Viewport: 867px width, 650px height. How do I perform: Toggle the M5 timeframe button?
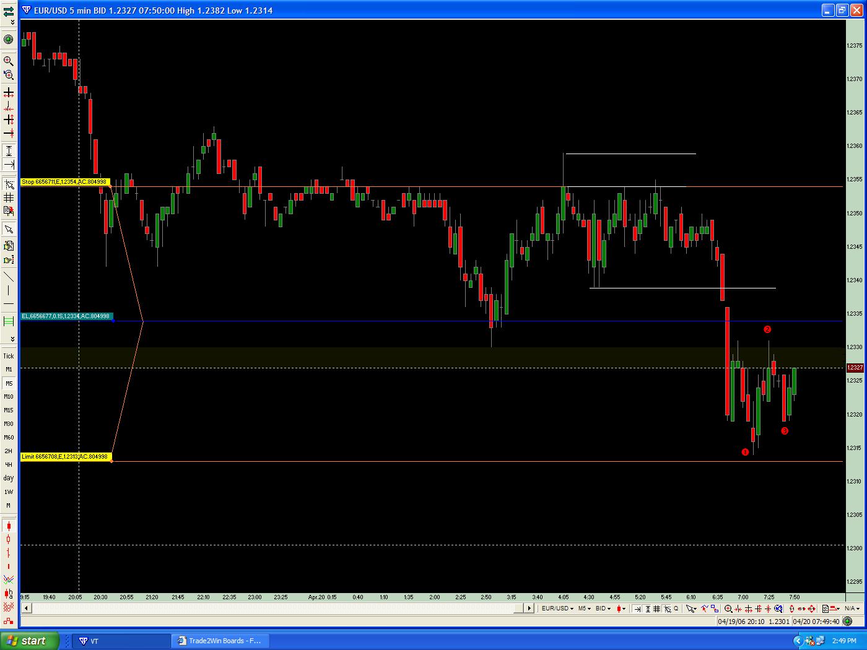pyautogui.click(x=9, y=383)
